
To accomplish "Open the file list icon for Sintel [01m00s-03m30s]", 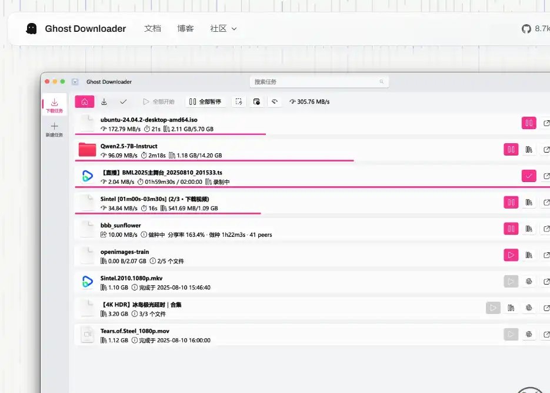I will coord(529,202).
